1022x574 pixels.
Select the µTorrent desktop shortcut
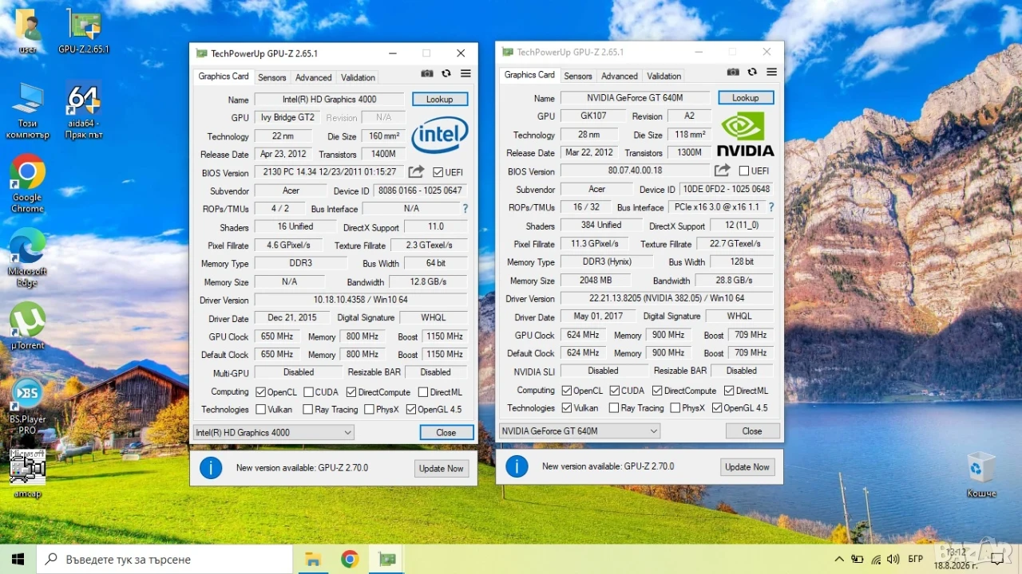point(27,327)
